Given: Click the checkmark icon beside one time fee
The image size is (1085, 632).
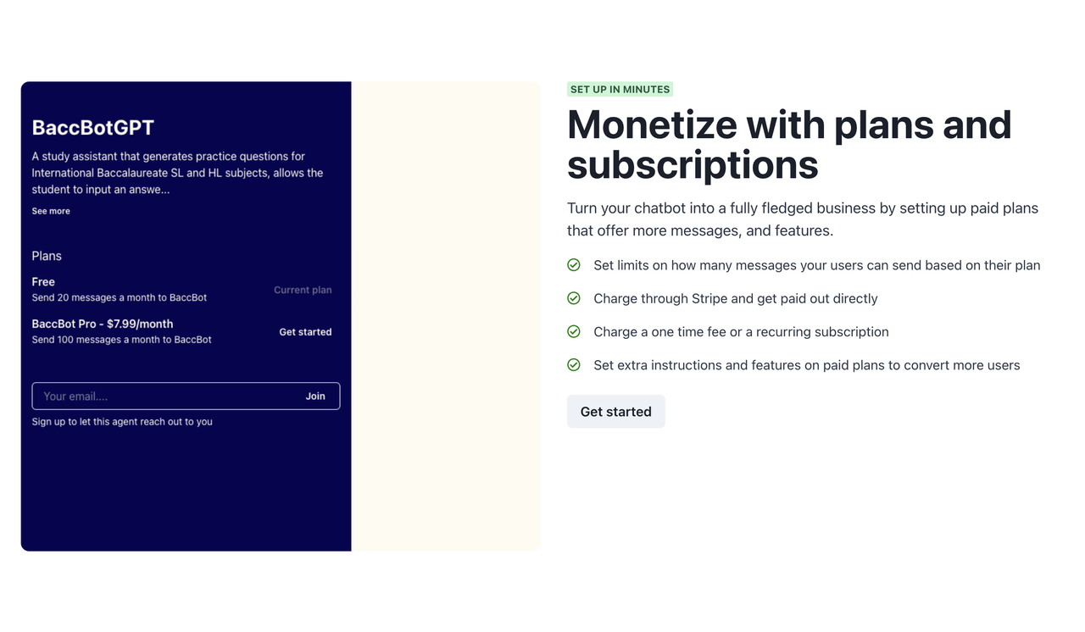Looking at the screenshot, I should 574,331.
